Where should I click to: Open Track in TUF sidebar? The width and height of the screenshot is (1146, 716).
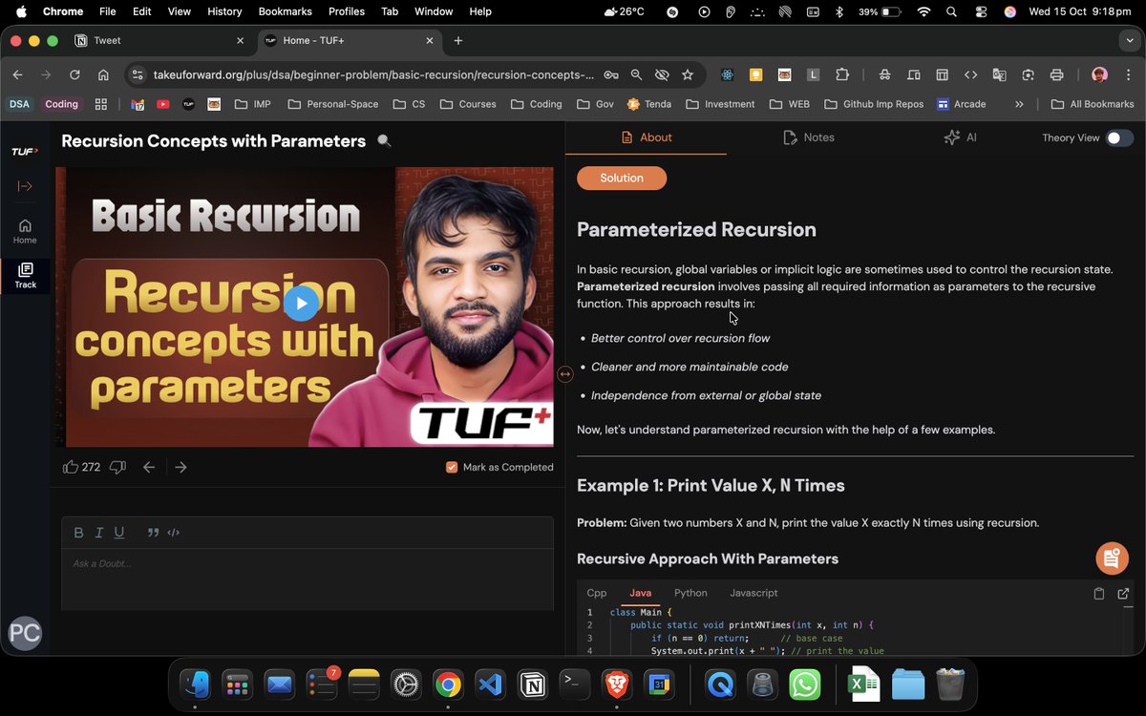[25, 276]
